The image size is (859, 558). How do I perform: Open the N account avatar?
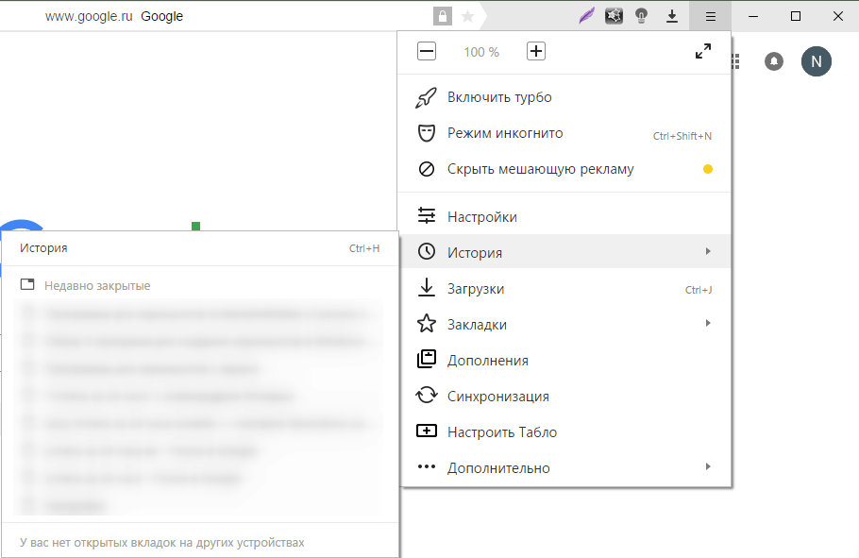point(817,61)
